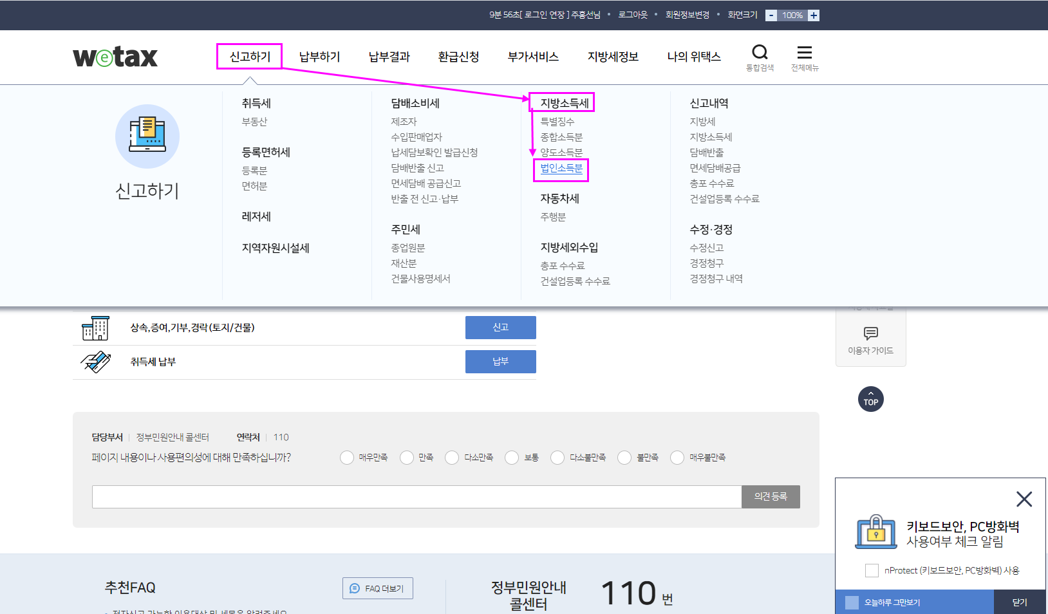Select the 보통 satisfaction option

click(512, 458)
